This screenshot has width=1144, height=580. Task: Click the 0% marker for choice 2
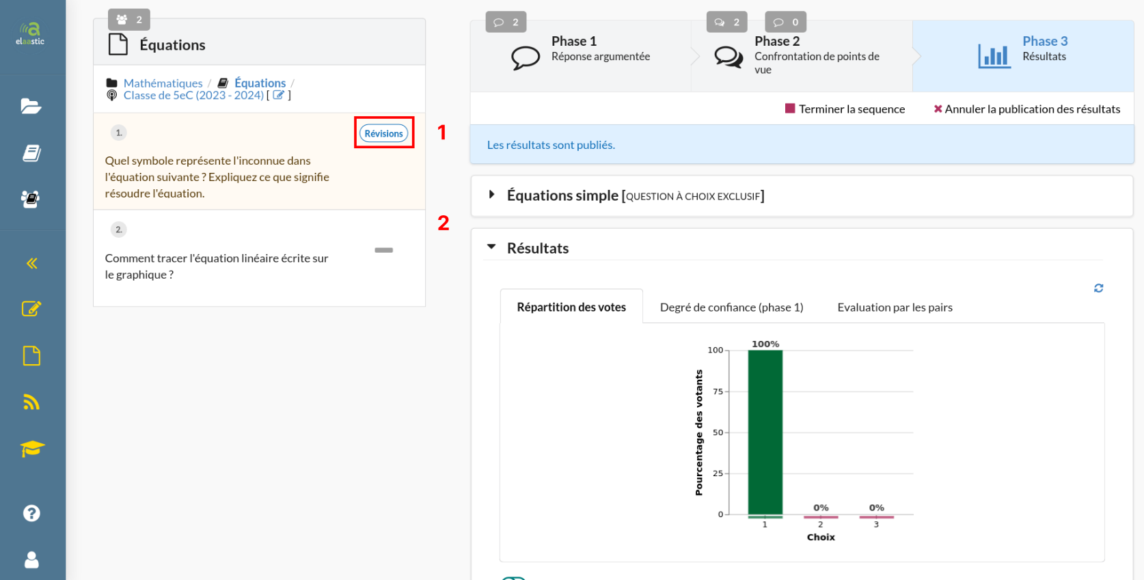pos(821,516)
